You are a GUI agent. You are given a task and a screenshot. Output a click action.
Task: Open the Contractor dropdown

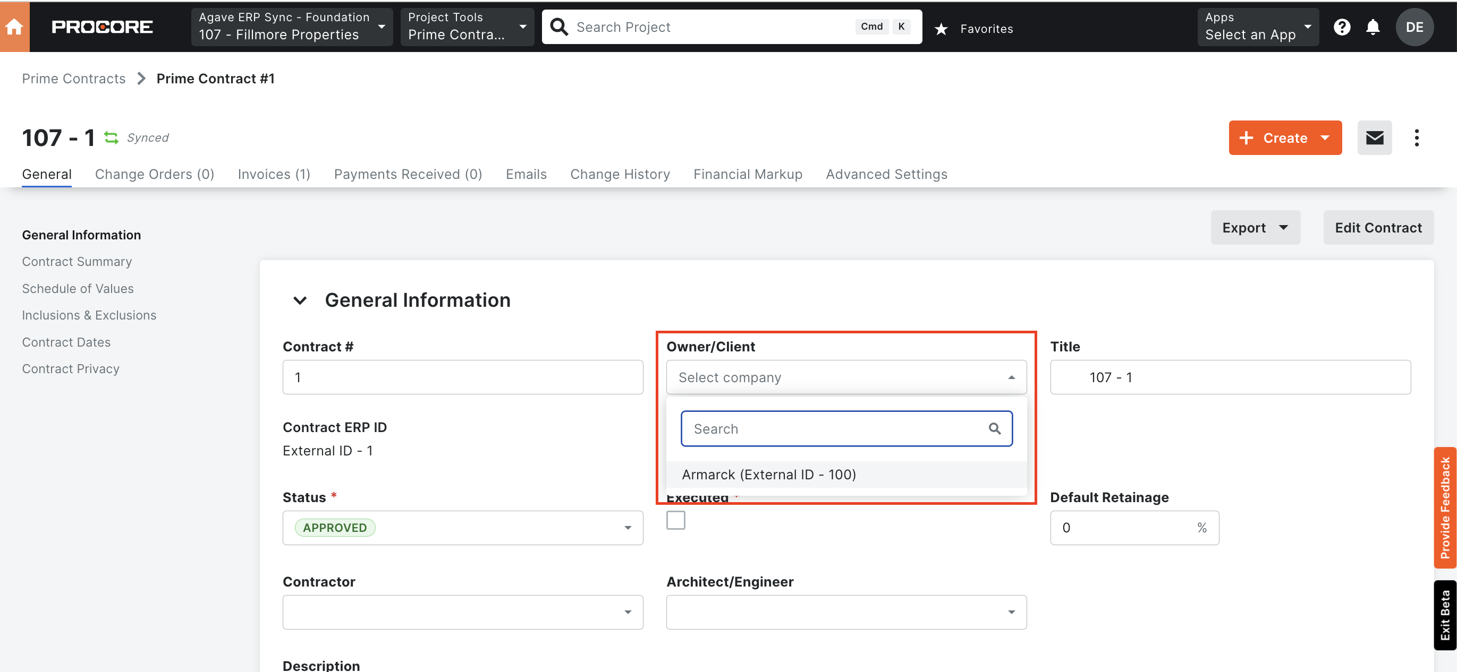tap(463, 612)
